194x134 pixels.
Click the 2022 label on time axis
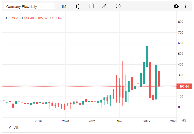tap(147, 121)
